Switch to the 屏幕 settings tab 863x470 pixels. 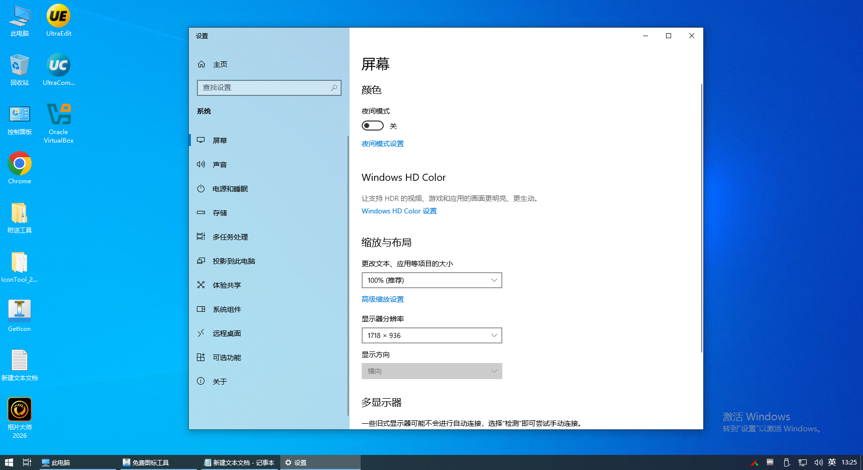(220, 140)
